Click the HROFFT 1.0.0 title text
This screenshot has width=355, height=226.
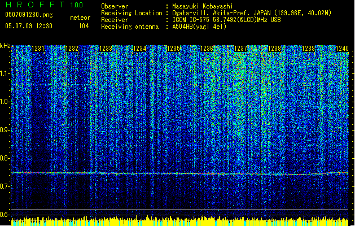click(x=45, y=5)
